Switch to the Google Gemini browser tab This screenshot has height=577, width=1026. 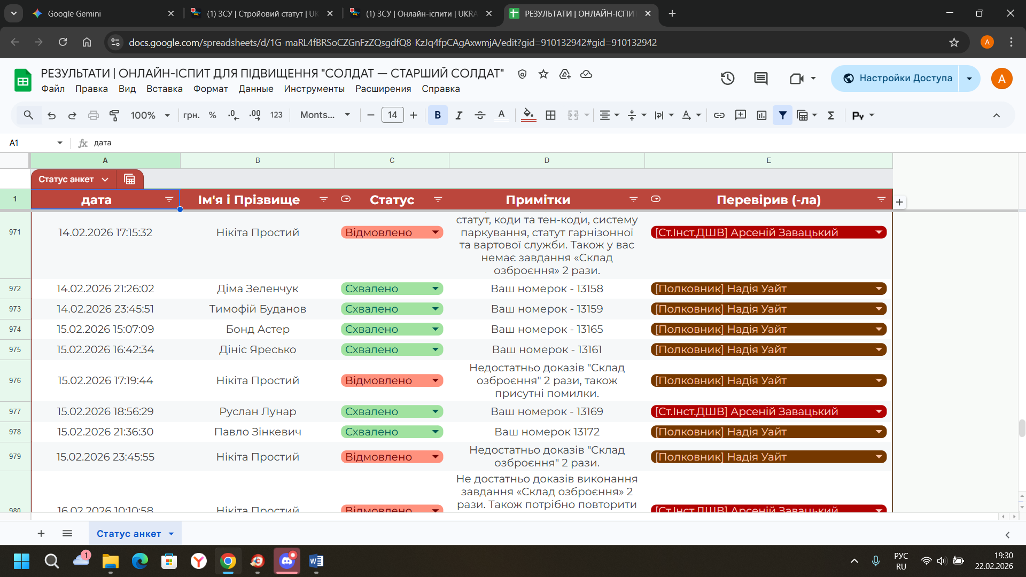coord(74,13)
